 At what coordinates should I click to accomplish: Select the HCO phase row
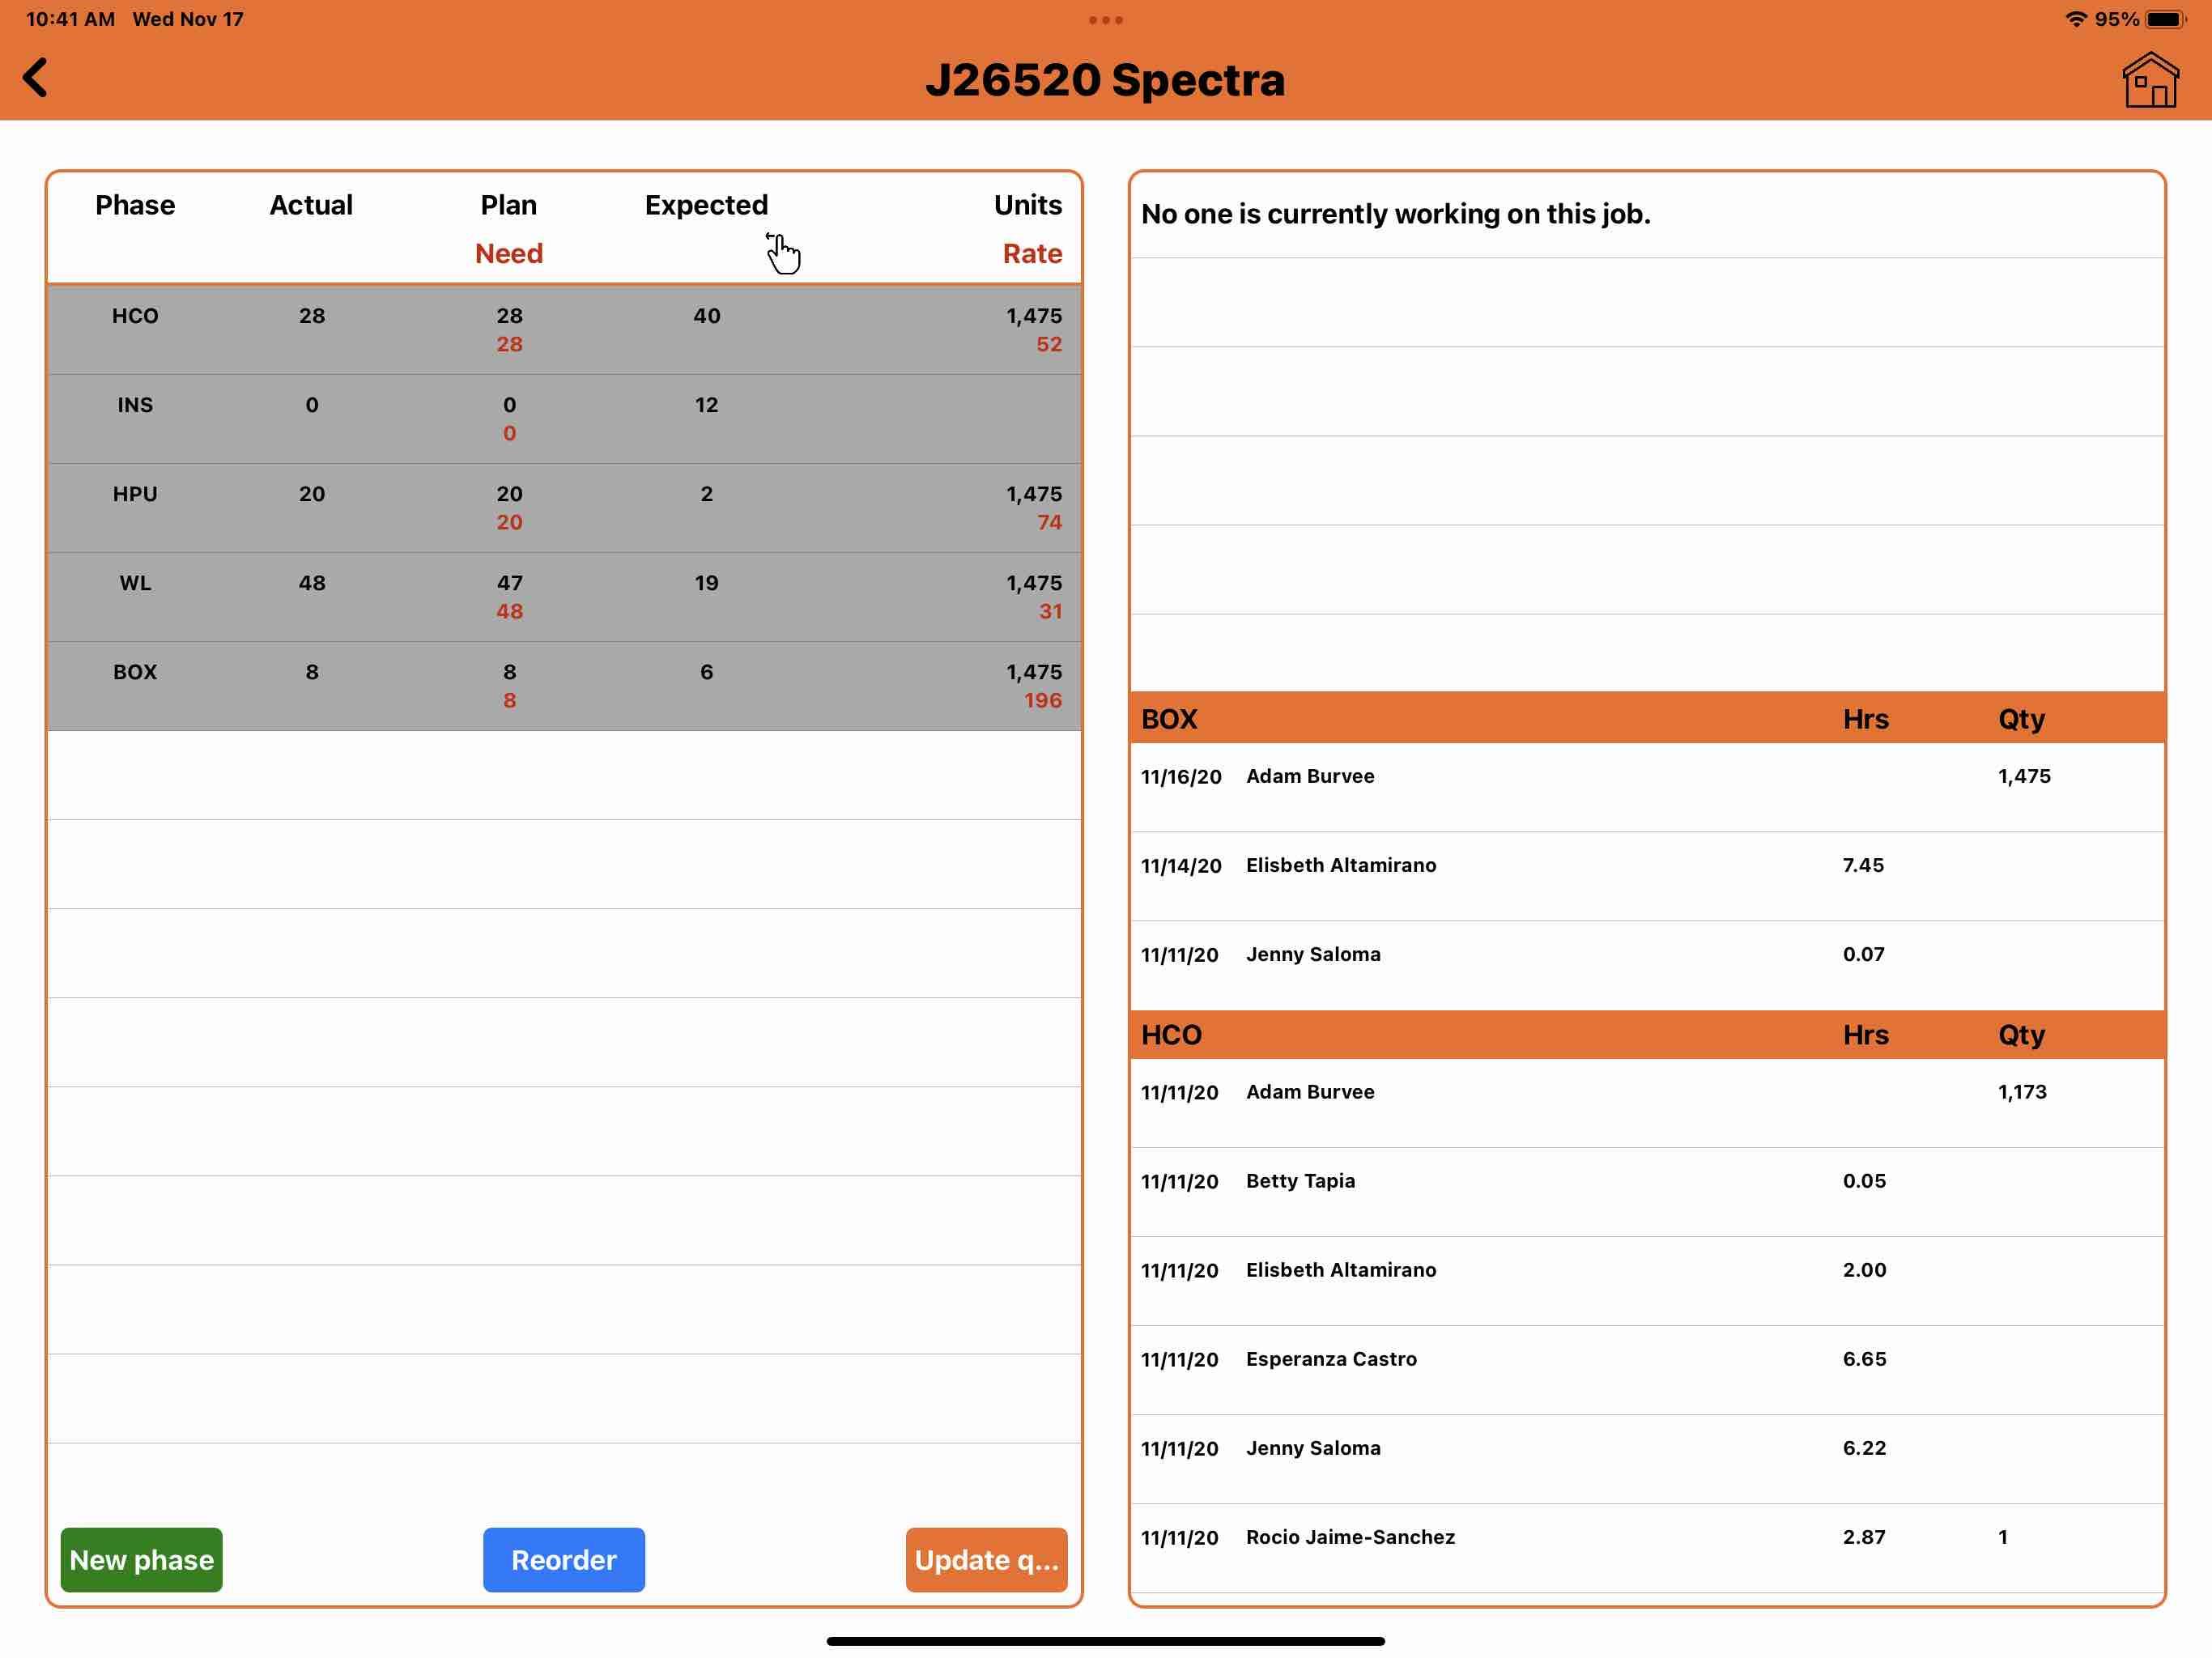coord(564,330)
